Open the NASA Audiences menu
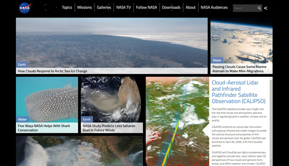Image resolution: width=289 pixels, height=166 pixels. [x=214, y=8]
